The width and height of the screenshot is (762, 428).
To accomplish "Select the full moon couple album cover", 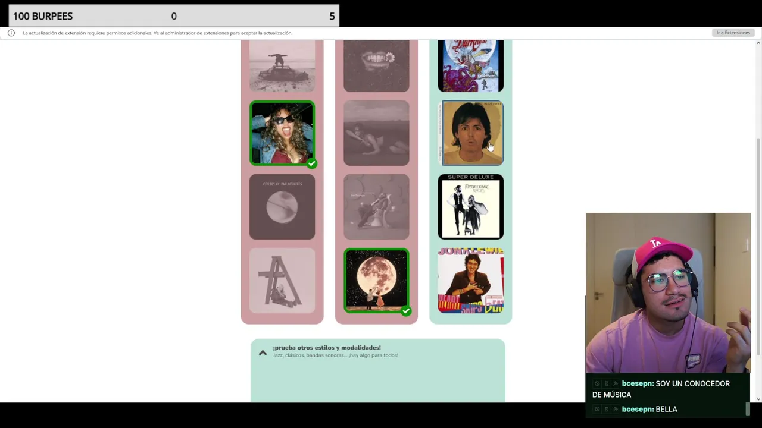I will tap(376, 281).
